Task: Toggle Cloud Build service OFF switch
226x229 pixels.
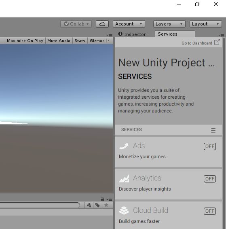Action: 210,211
